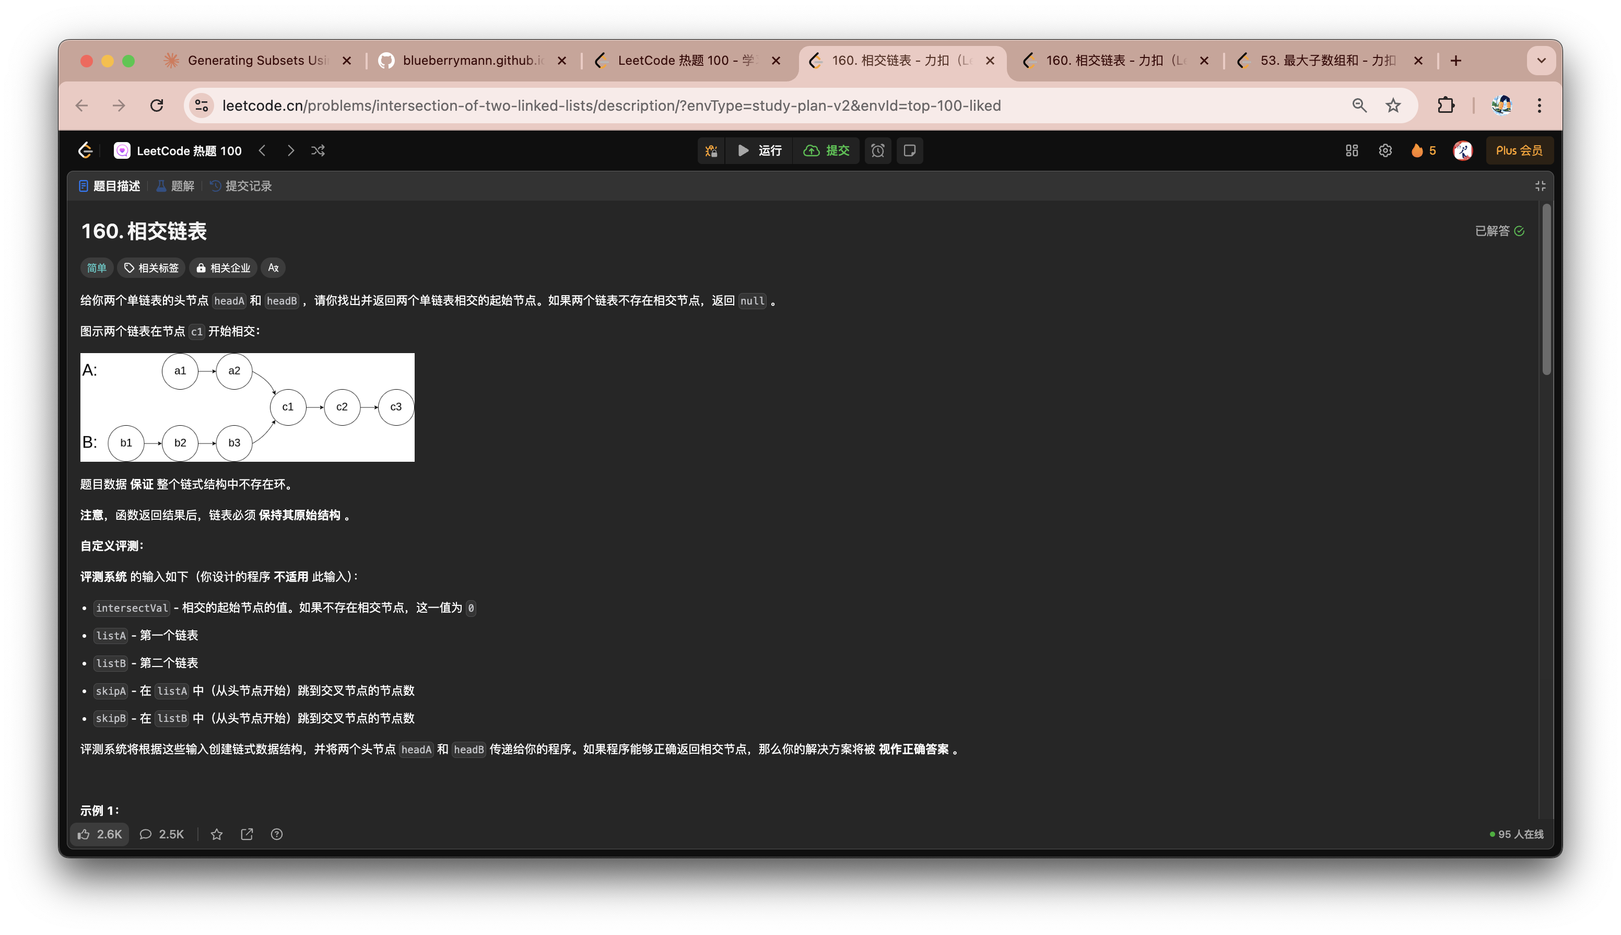The image size is (1621, 935).
Task: Click the intersectVal code term
Action: click(132, 608)
